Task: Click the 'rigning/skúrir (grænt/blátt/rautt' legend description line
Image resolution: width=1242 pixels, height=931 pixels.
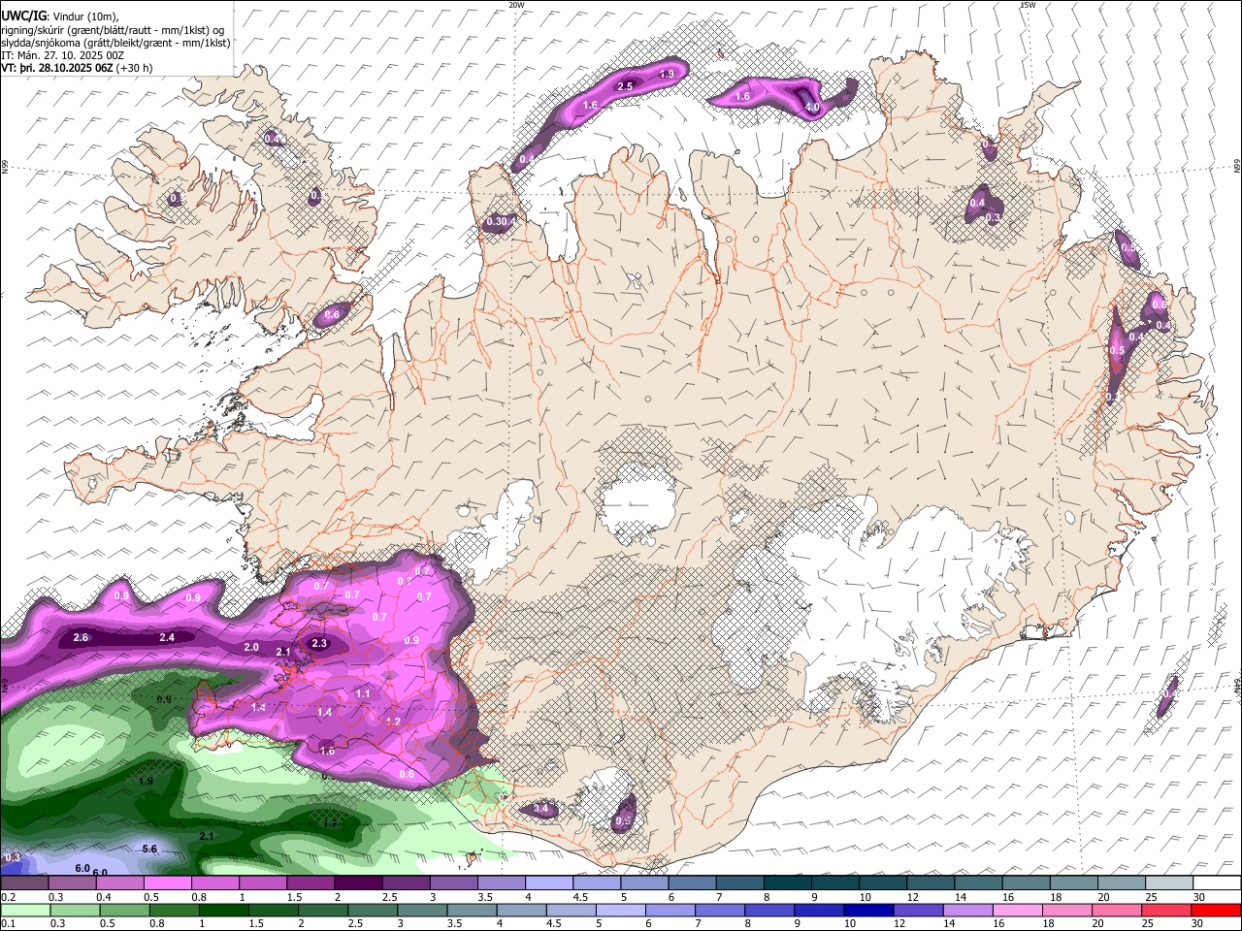Action: pos(112,29)
